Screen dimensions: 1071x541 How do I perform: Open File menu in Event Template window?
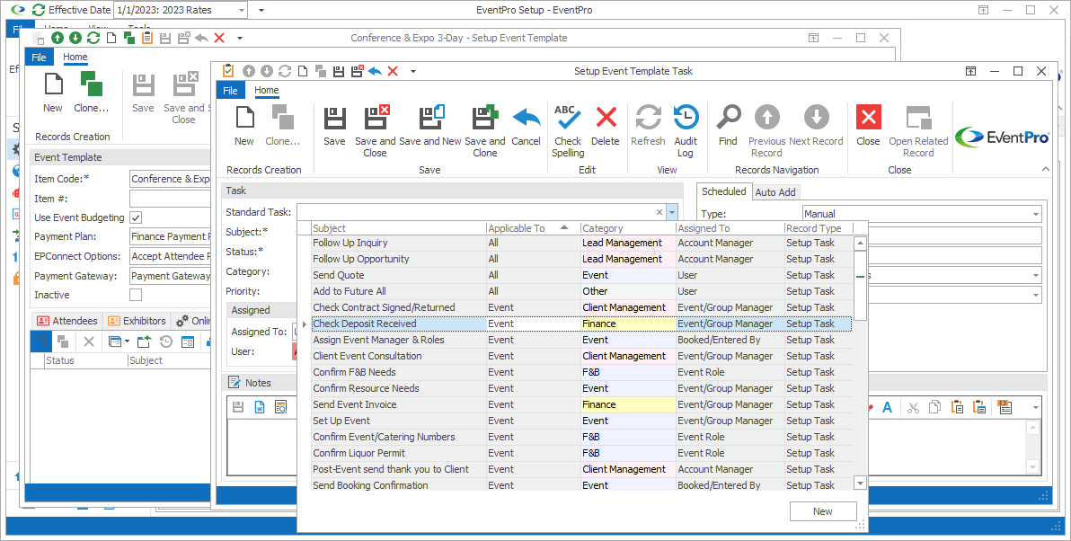tap(39, 57)
